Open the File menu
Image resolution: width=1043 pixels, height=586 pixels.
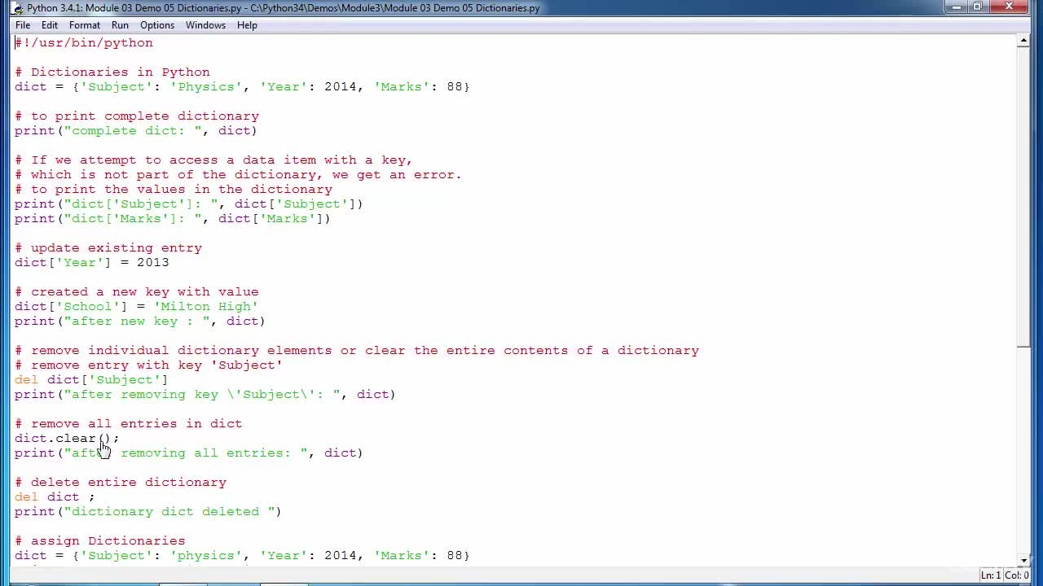click(x=23, y=25)
